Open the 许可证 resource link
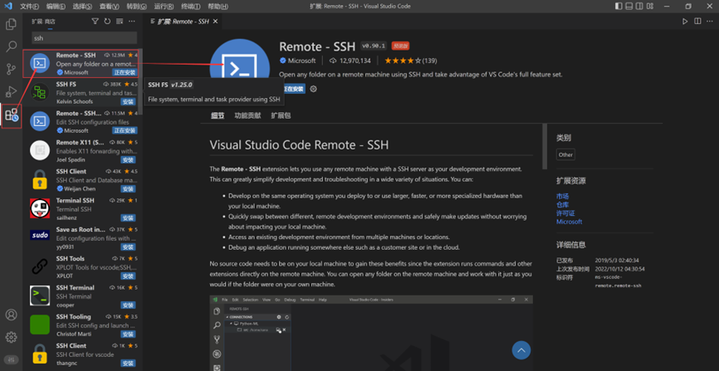 (565, 213)
